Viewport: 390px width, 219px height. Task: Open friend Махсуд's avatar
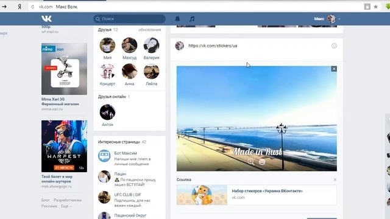[x=129, y=45]
